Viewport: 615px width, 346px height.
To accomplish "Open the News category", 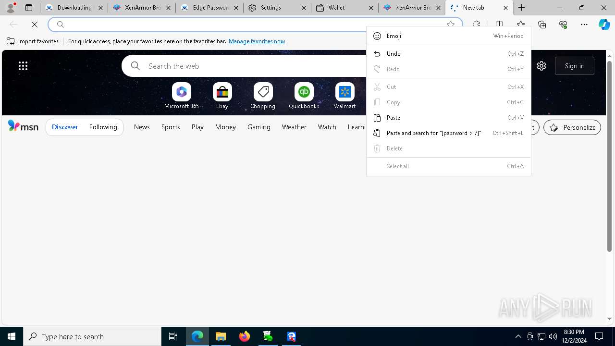I will (142, 127).
